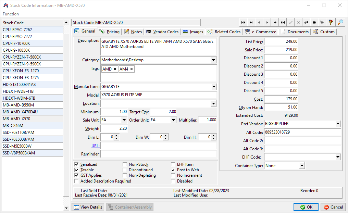
Task: Switch to the Pricing tab
Action: click(110, 32)
